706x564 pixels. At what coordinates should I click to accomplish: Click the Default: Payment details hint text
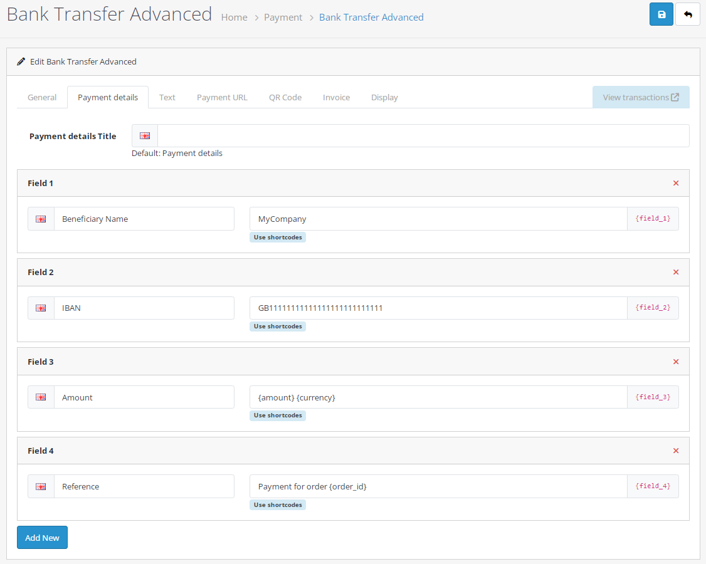177,154
